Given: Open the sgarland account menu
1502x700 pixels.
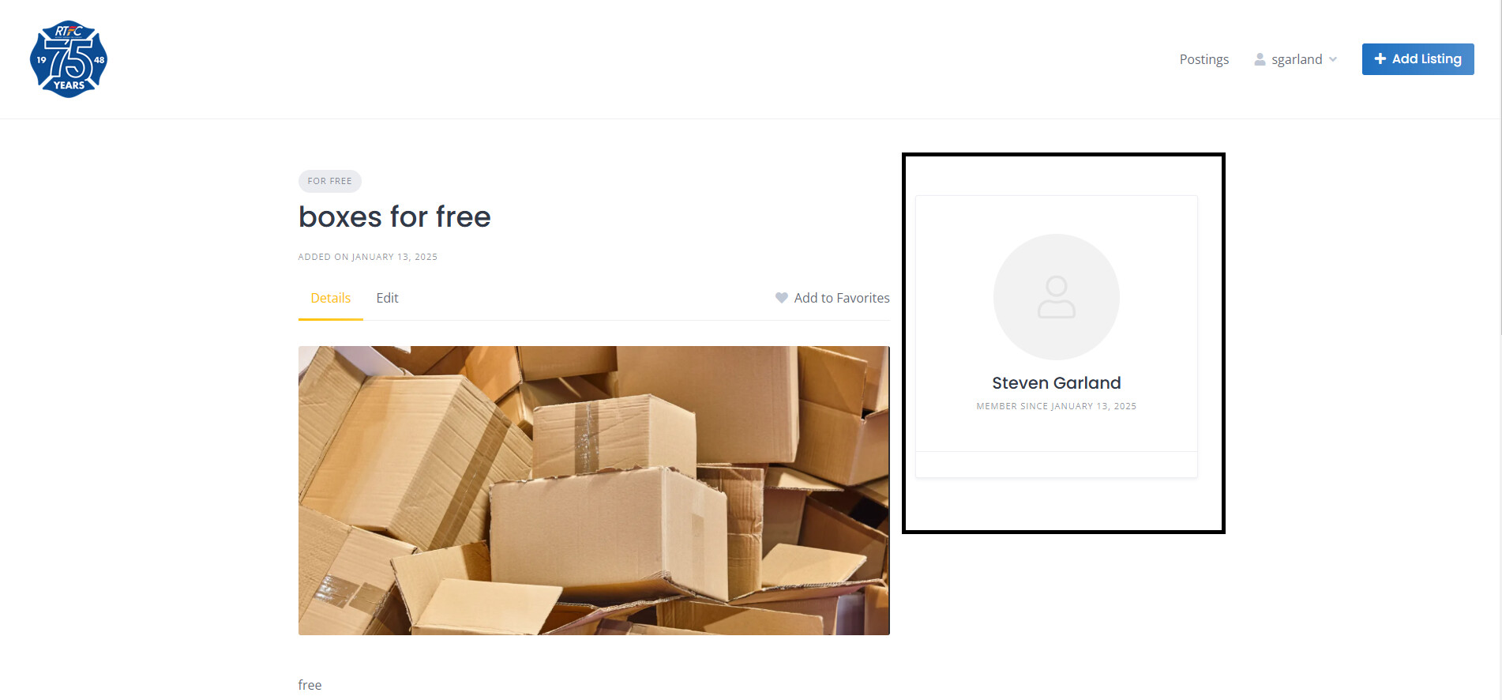Looking at the screenshot, I should point(1296,59).
